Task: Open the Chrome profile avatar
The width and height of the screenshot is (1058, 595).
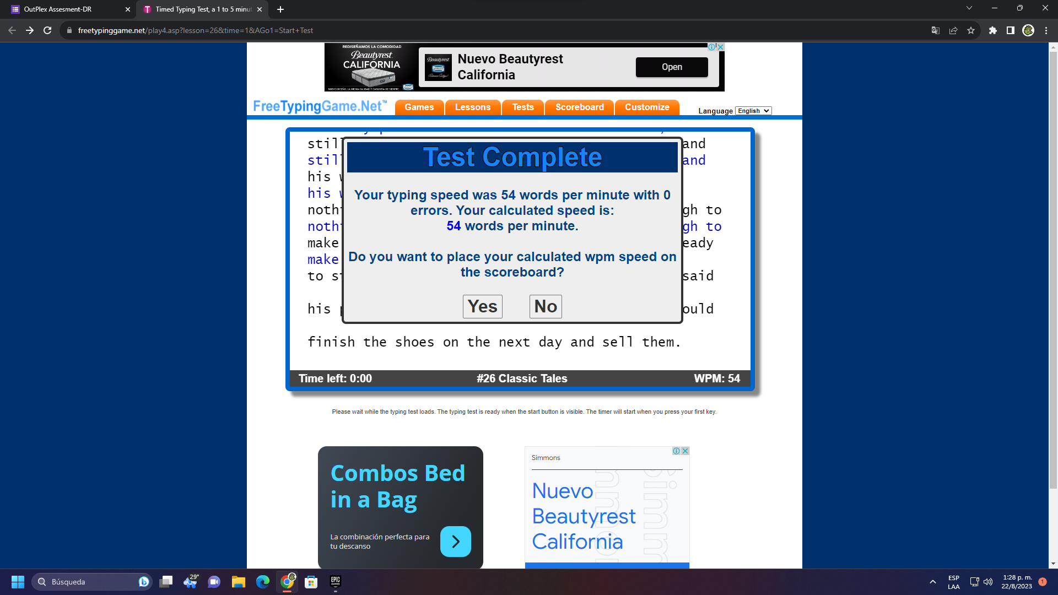Action: tap(1028, 30)
